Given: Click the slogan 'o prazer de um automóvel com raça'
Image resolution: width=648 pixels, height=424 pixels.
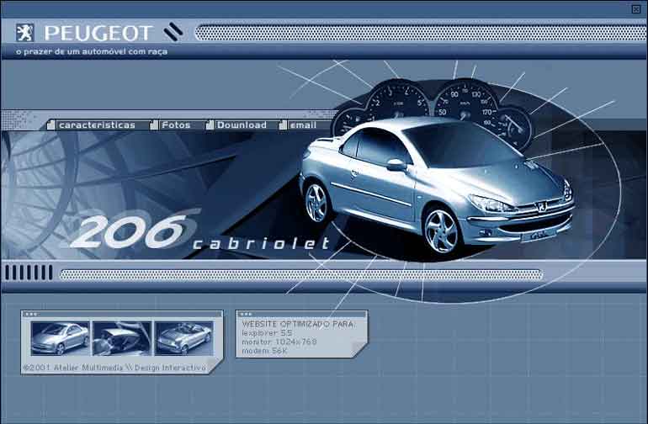Looking at the screenshot, I should (x=92, y=51).
